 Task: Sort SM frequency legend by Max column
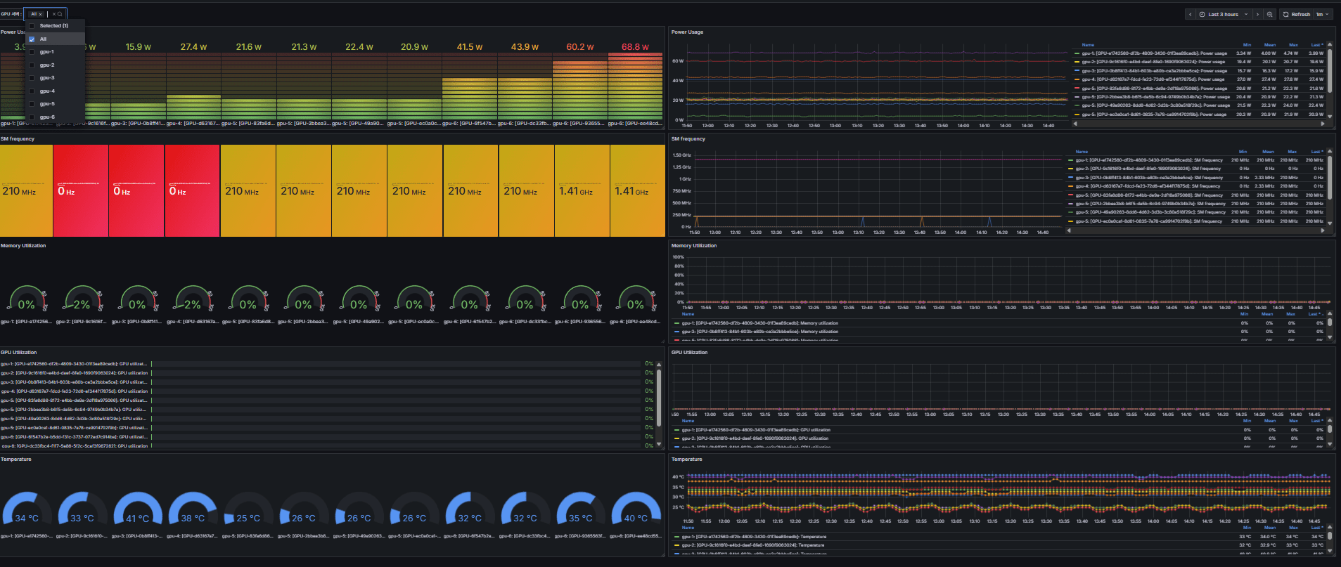1292,152
